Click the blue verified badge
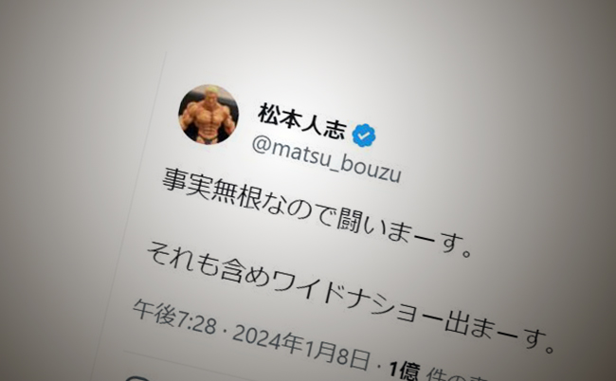 point(364,136)
